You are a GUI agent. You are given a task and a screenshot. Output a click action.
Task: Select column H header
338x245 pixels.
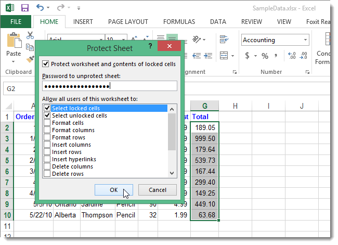click(235, 106)
